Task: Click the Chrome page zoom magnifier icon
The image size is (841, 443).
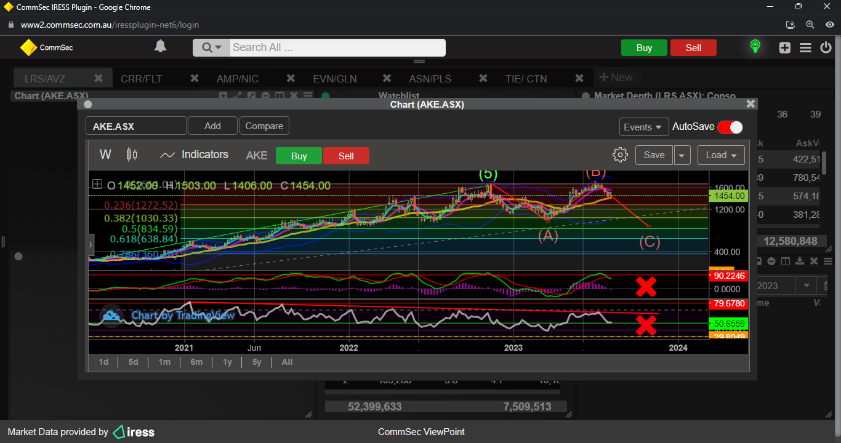Action: (810, 25)
